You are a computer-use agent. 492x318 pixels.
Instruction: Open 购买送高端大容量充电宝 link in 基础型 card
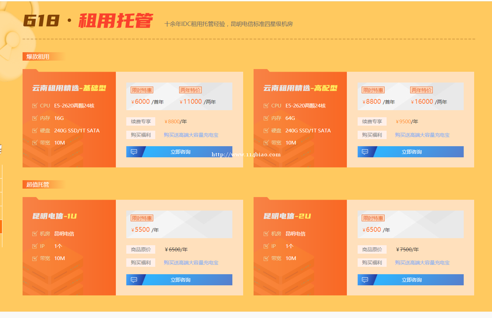[191, 135]
